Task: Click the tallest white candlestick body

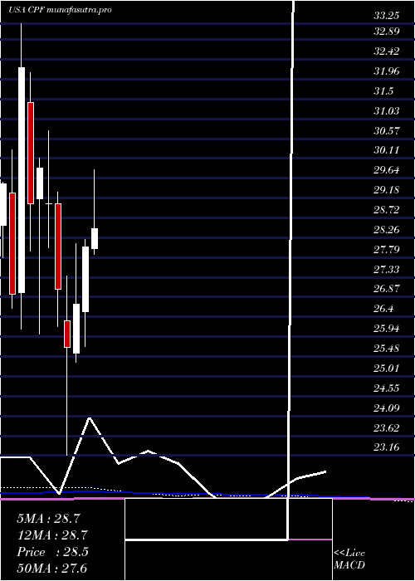Action: pyautogui.click(x=22, y=180)
